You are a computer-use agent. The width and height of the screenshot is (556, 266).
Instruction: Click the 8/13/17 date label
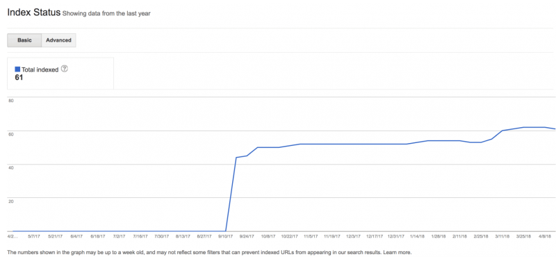[x=183, y=236]
